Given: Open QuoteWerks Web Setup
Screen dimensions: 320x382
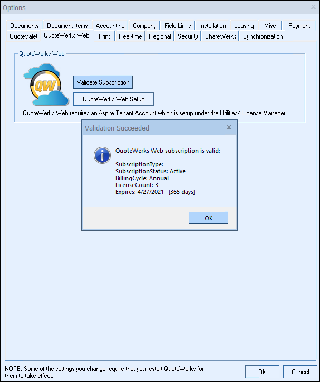Looking at the screenshot, I should point(113,99).
